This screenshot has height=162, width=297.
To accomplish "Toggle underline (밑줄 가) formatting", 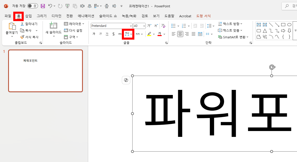I will [x=107, y=34].
